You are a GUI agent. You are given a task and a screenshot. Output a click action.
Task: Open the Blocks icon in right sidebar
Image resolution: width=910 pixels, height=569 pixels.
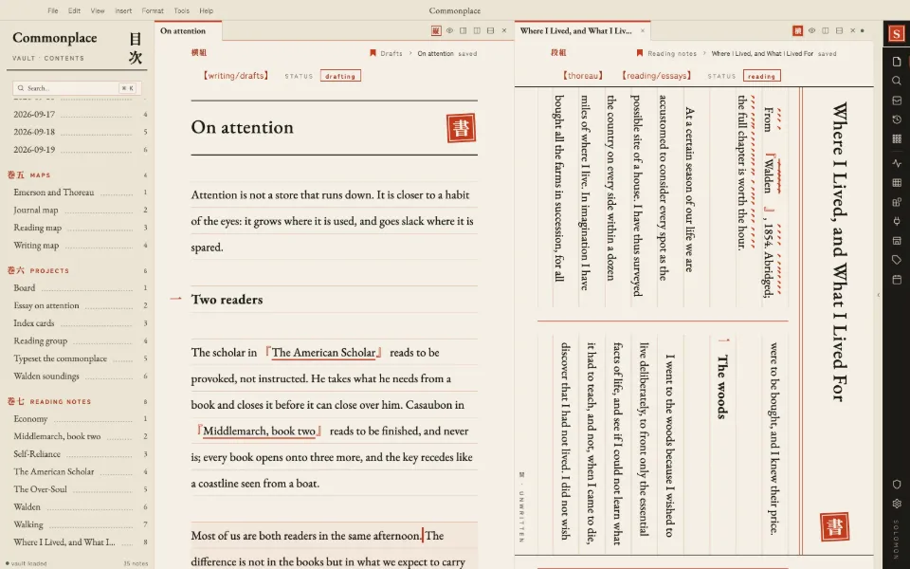[897, 202]
